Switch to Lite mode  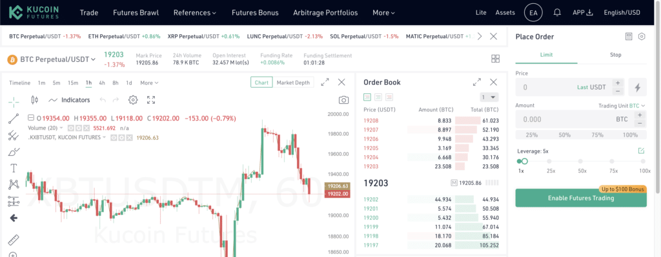click(x=481, y=13)
